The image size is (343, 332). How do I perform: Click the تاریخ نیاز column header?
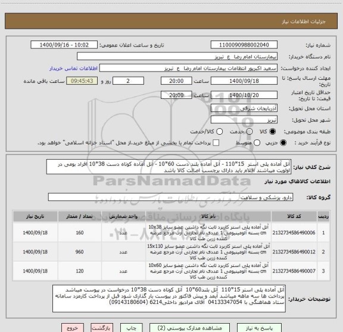click(x=35, y=216)
